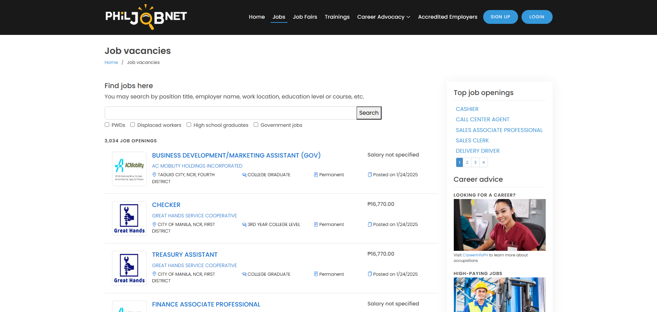This screenshot has height=312, width=657.
Task: Open AC Mobility company logo thumbnail
Action: pos(129,169)
